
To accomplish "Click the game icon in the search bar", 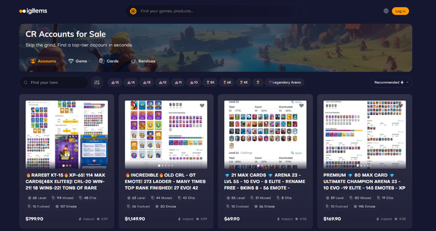I will coord(133,11).
